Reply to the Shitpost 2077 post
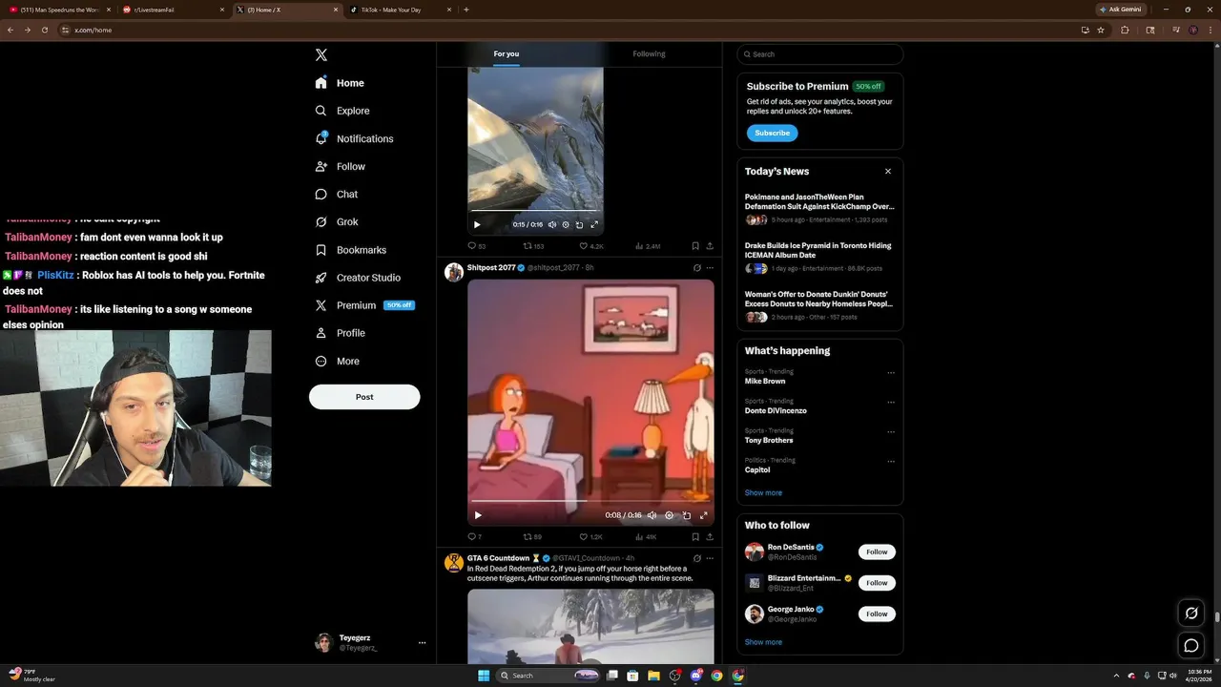The image size is (1221, 687). pyautogui.click(x=474, y=537)
